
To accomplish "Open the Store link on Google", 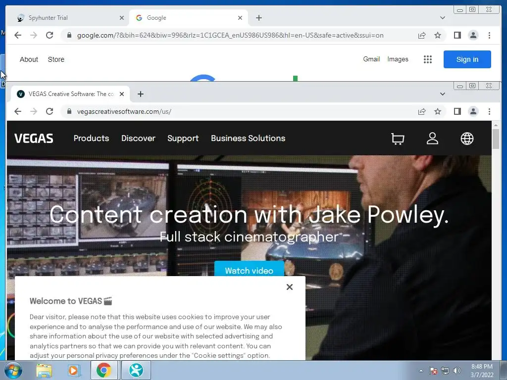I will click(x=56, y=59).
